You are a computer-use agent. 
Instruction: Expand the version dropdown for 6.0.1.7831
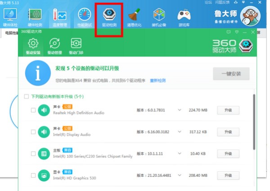pos(179,110)
